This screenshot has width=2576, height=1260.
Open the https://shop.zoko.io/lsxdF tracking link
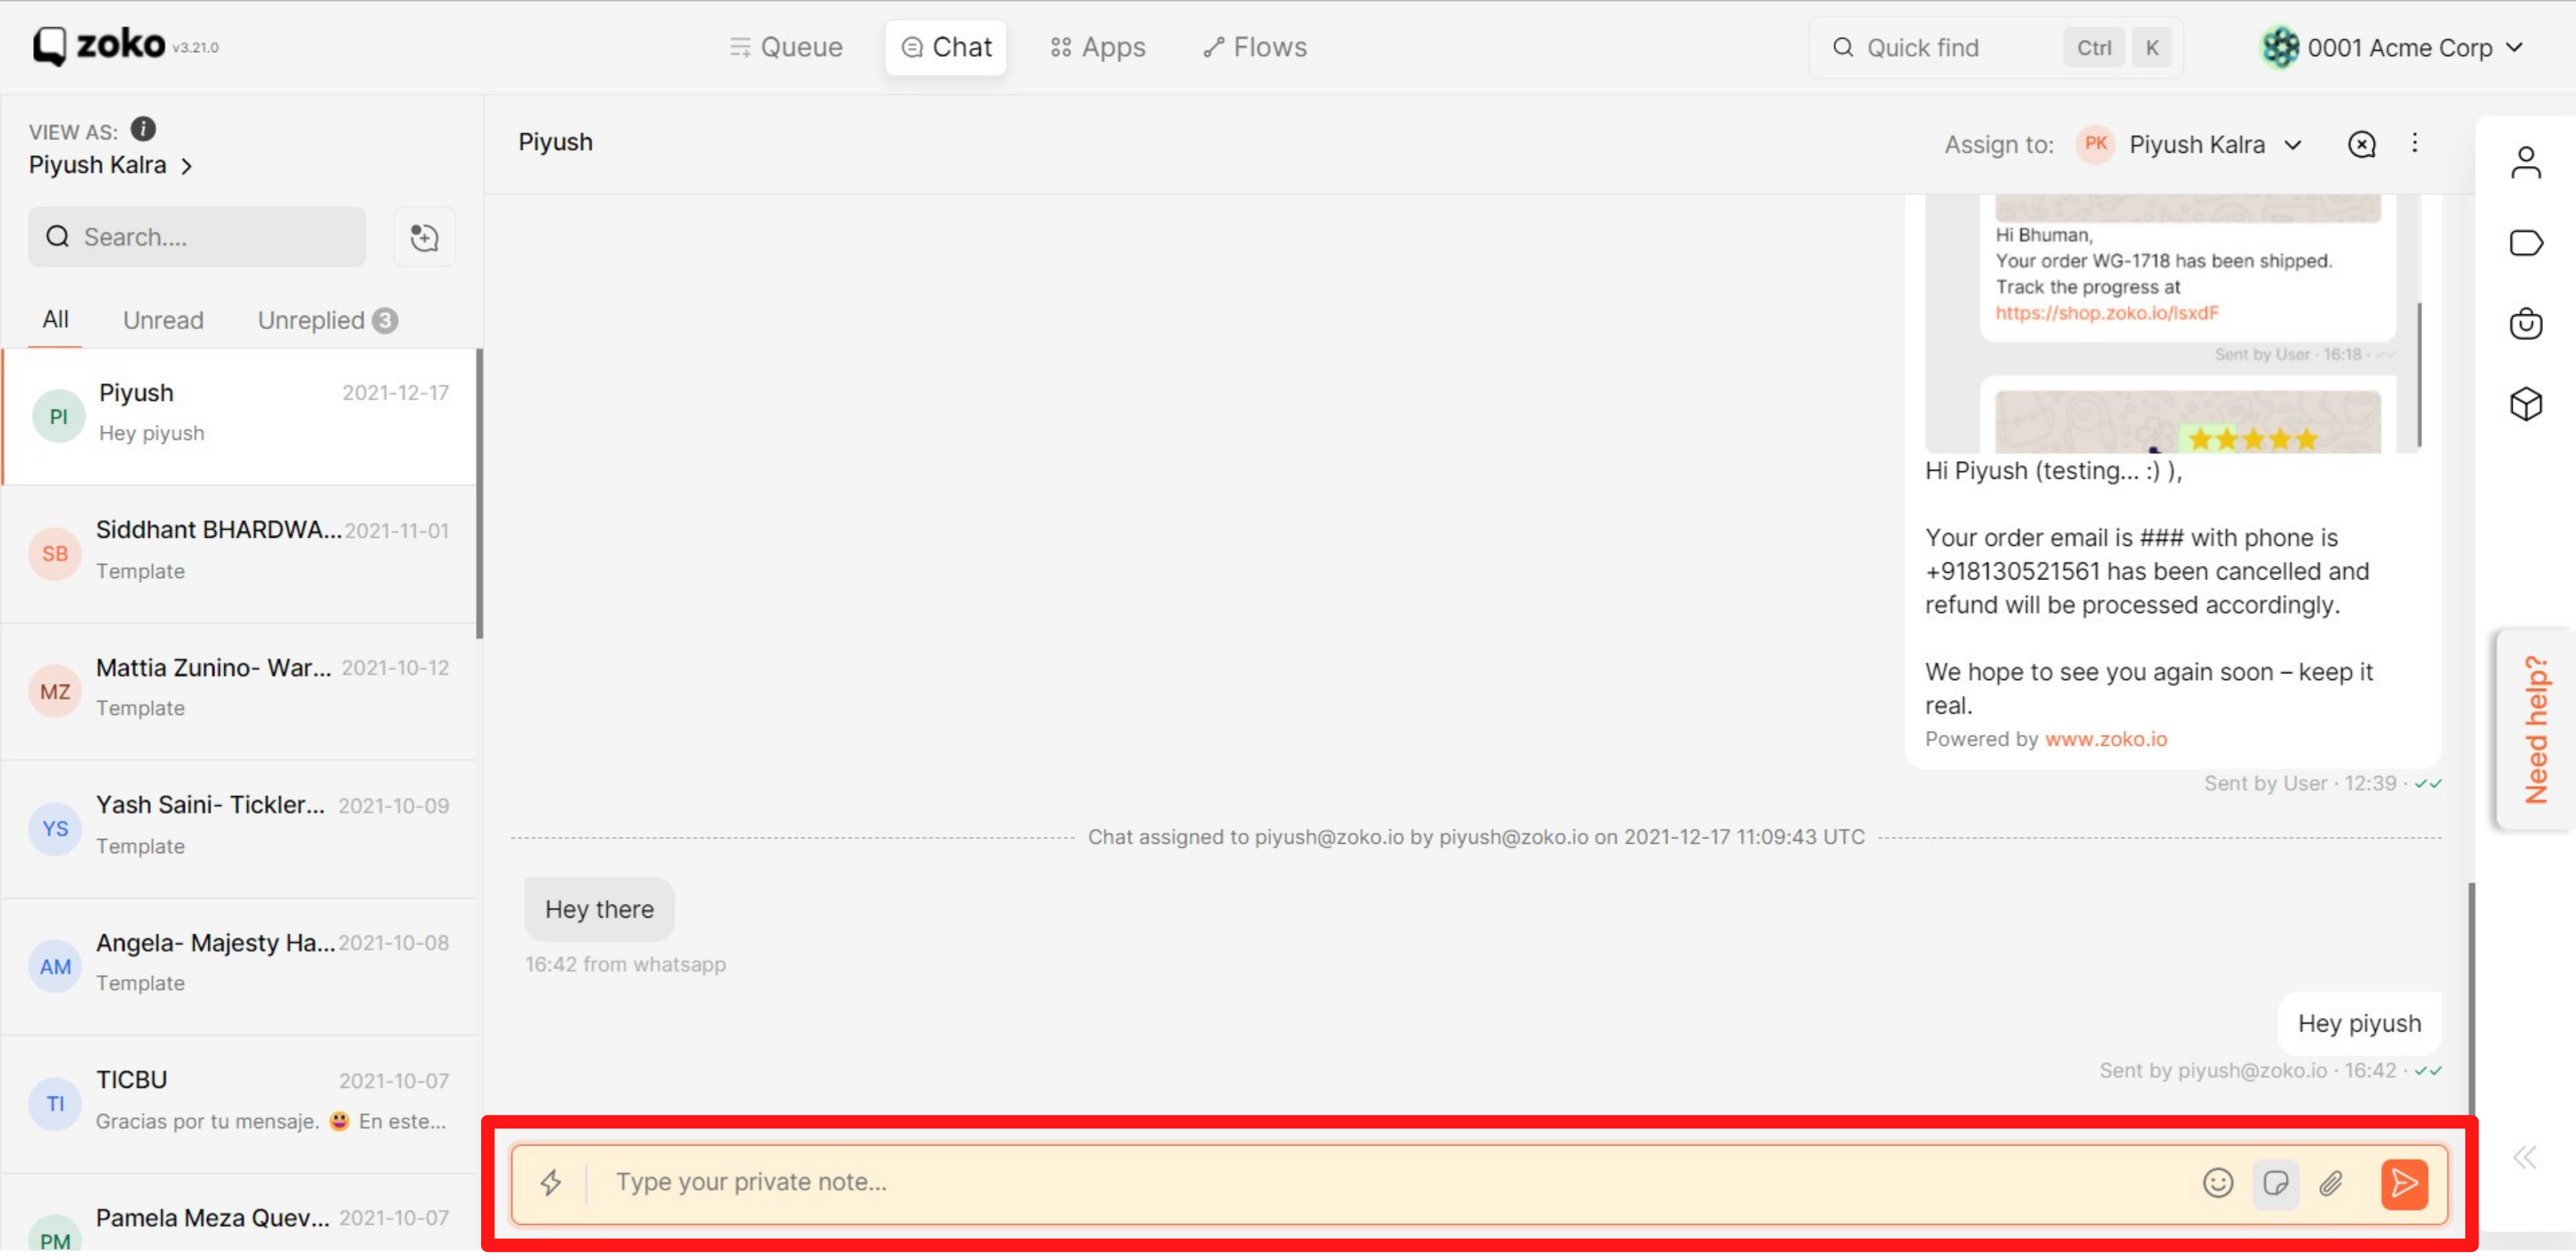[x=2107, y=313]
